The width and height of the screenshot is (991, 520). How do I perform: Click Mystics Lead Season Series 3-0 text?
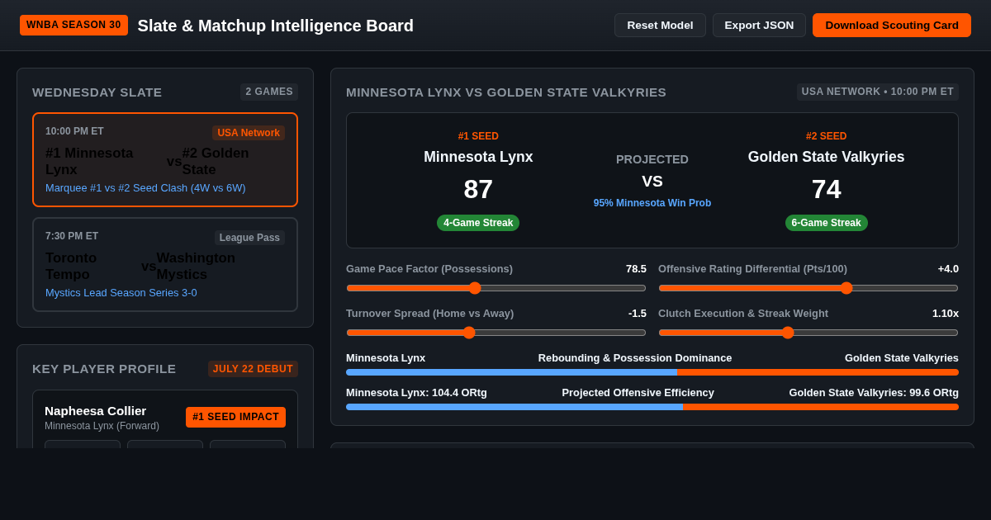[121, 293]
